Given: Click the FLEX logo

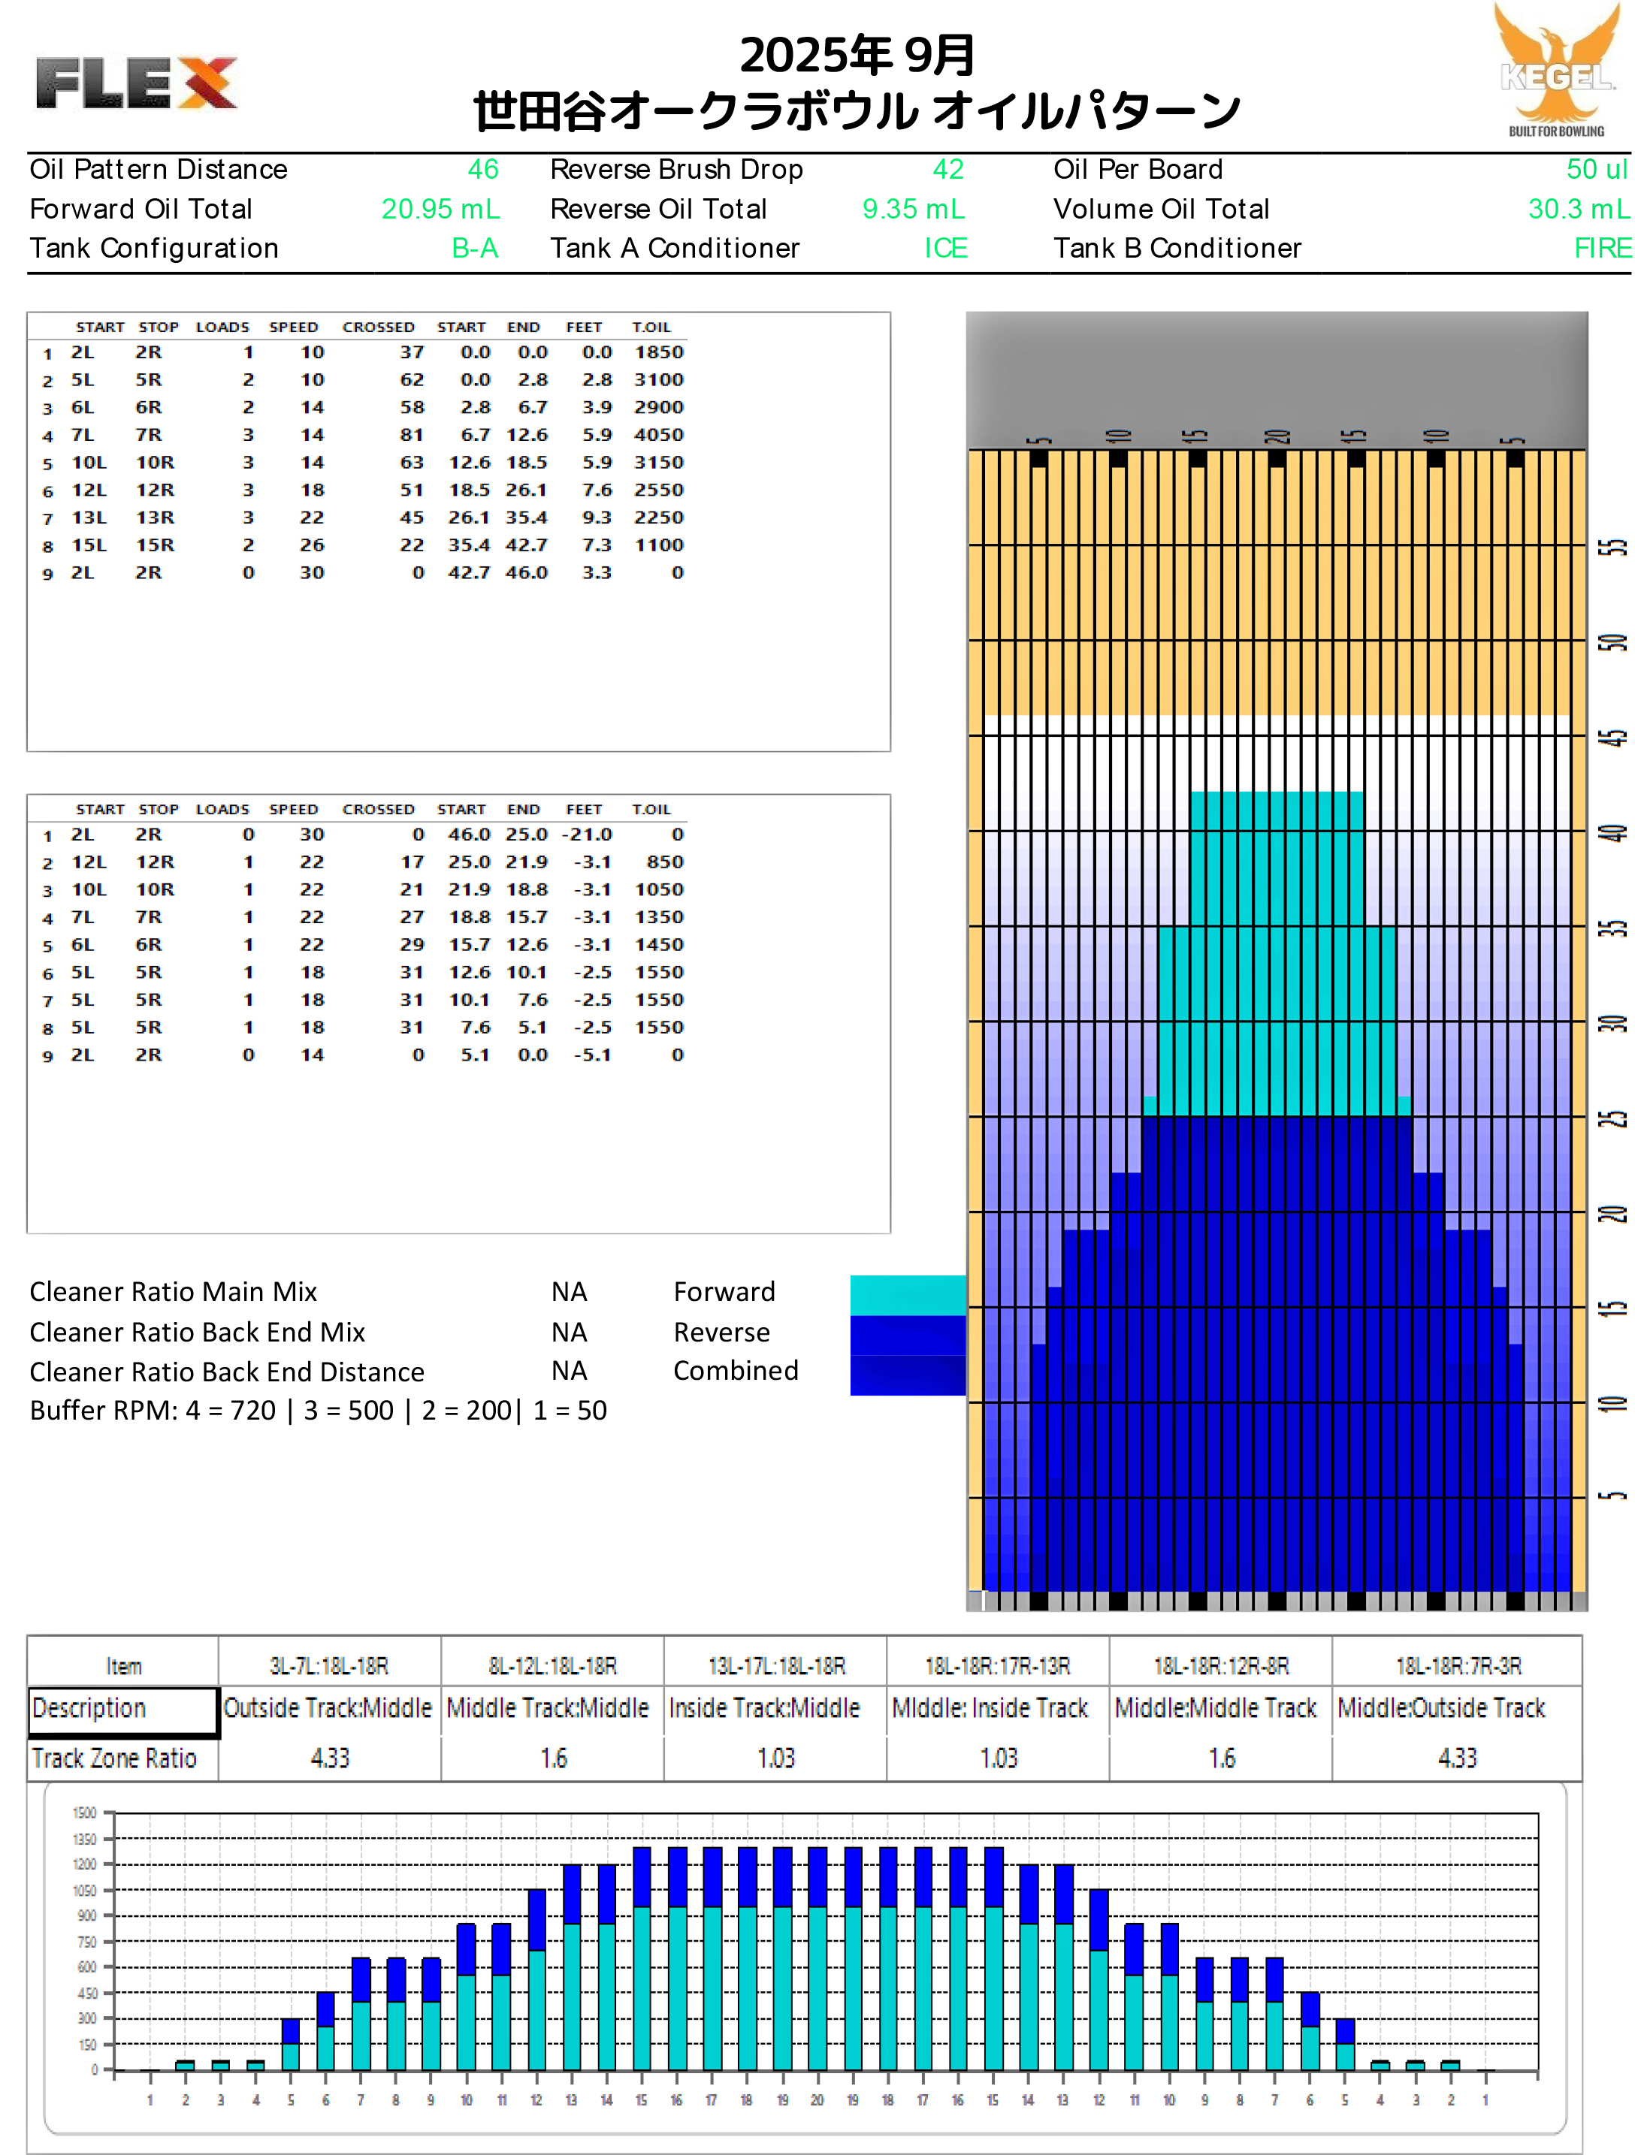Looking at the screenshot, I should (x=137, y=83).
